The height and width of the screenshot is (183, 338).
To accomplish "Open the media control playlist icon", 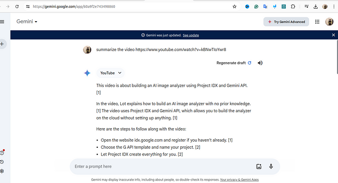I will click(306, 6).
